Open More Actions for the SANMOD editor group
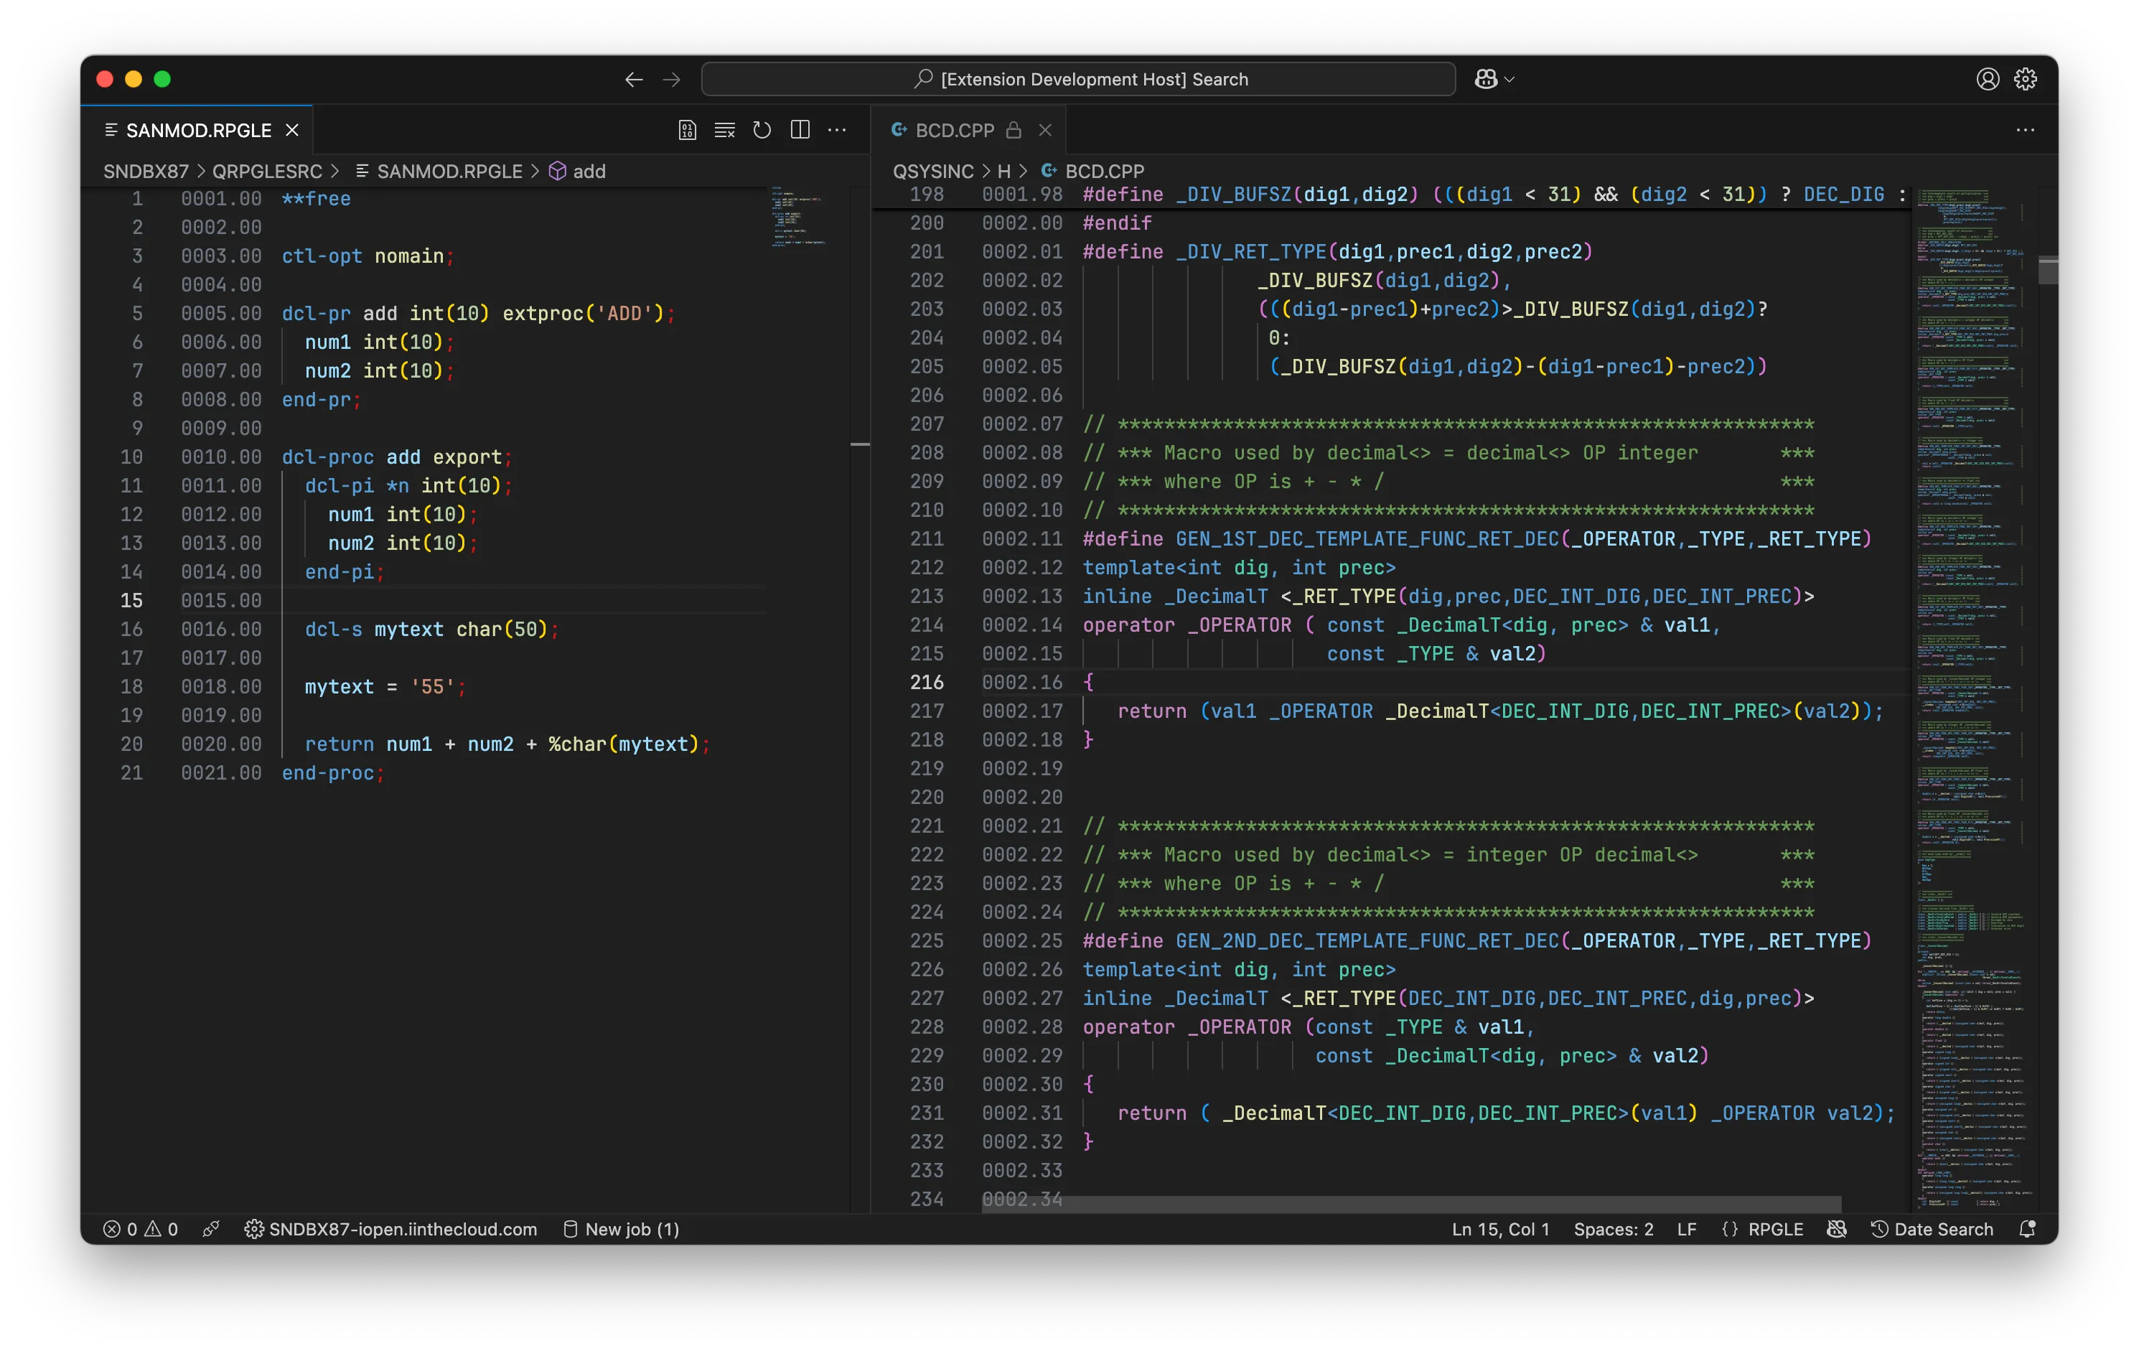 [837, 130]
